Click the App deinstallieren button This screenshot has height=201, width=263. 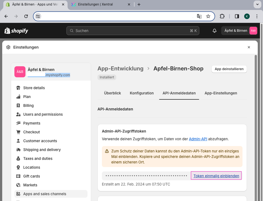(229, 69)
